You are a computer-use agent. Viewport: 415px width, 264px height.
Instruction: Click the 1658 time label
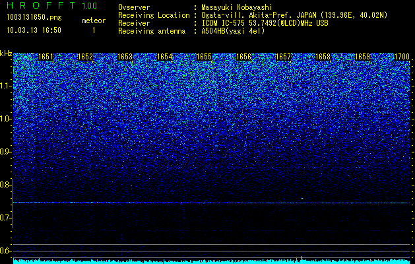pyautogui.click(x=323, y=57)
